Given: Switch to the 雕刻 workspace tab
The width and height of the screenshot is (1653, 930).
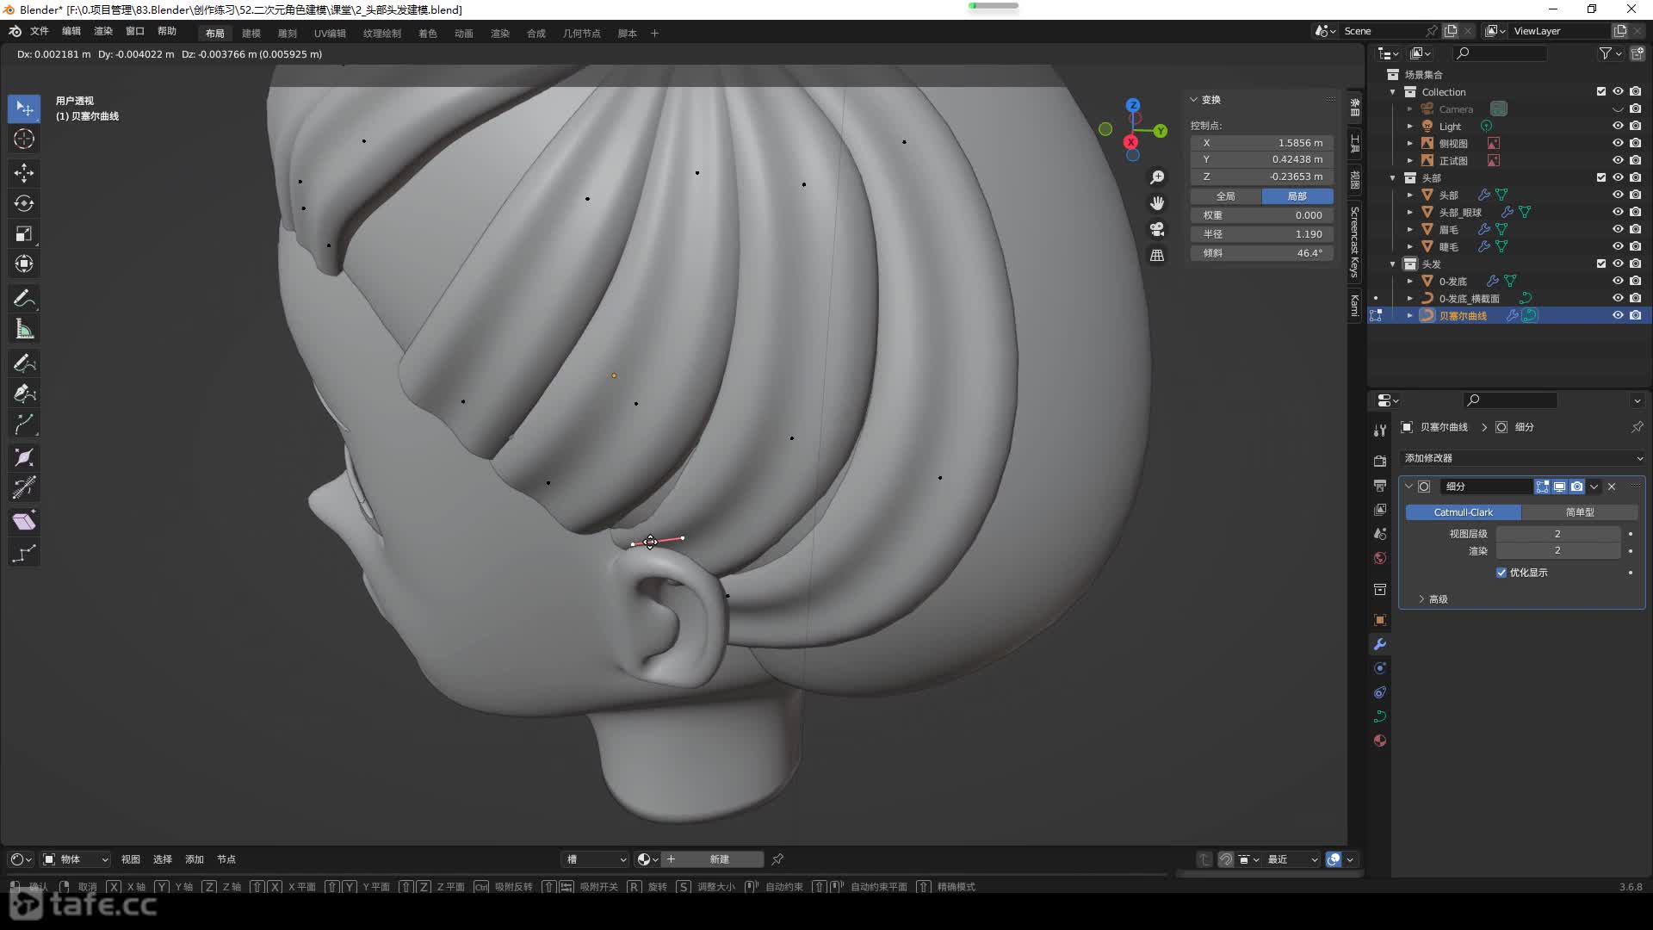Looking at the screenshot, I should click(288, 34).
